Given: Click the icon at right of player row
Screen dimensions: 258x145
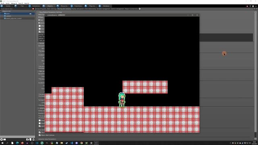Looking at the screenshot, I should pyautogui.click(x=30, y=14).
